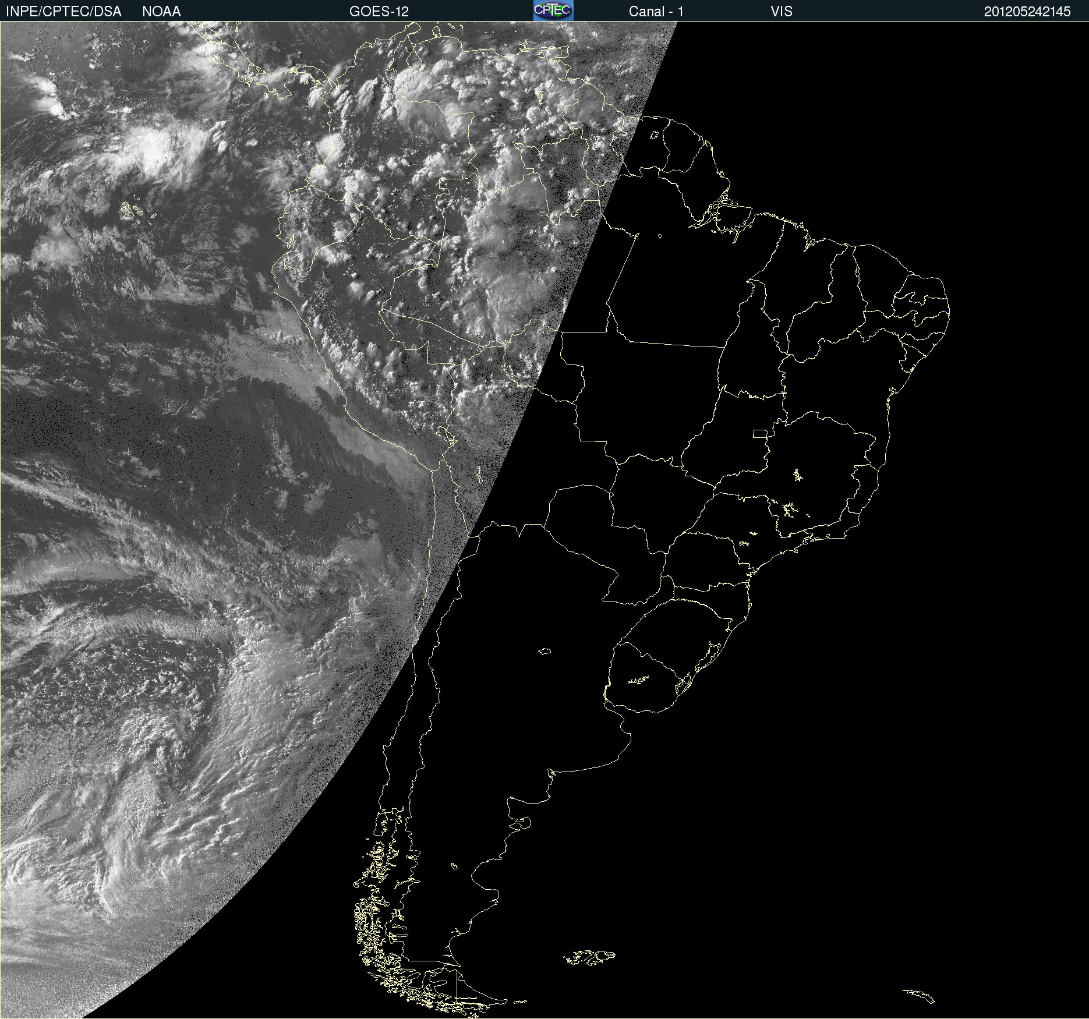Click the CPTEC logo in header
Screen dimensions: 1089x1019
[x=553, y=10]
